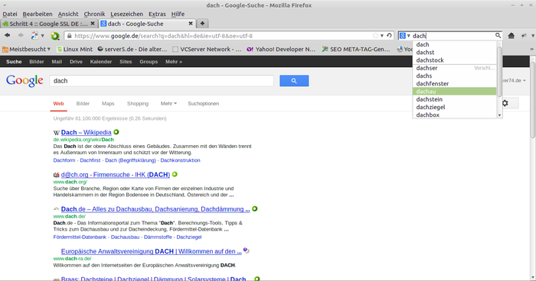
Task: Click the magnifier in browser search box
Action: pos(498,35)
